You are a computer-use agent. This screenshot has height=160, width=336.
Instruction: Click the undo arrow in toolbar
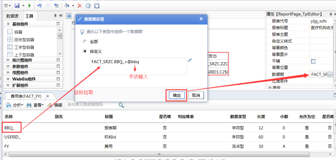click(x=39, y=6)
